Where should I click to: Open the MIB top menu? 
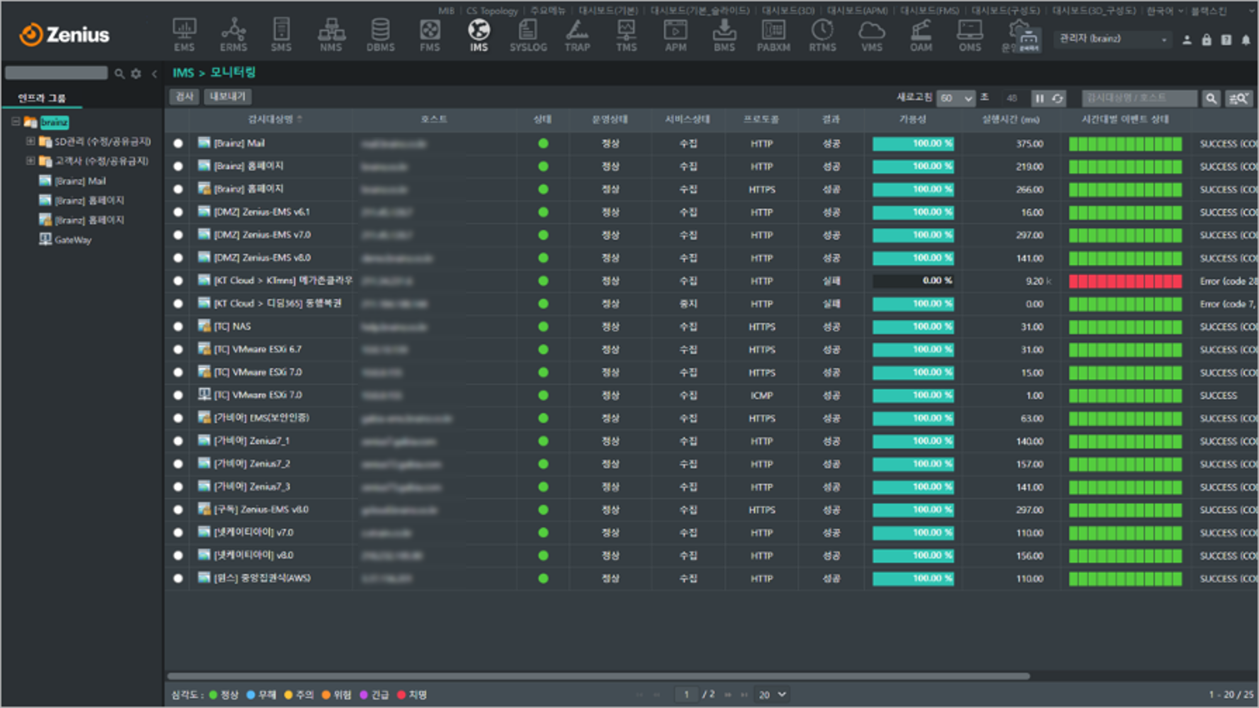pyautogui.click(x=446, y=11)
